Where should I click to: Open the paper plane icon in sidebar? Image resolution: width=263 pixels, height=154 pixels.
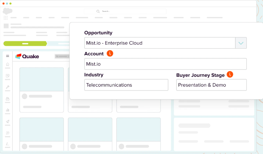[x=7, y=121]
